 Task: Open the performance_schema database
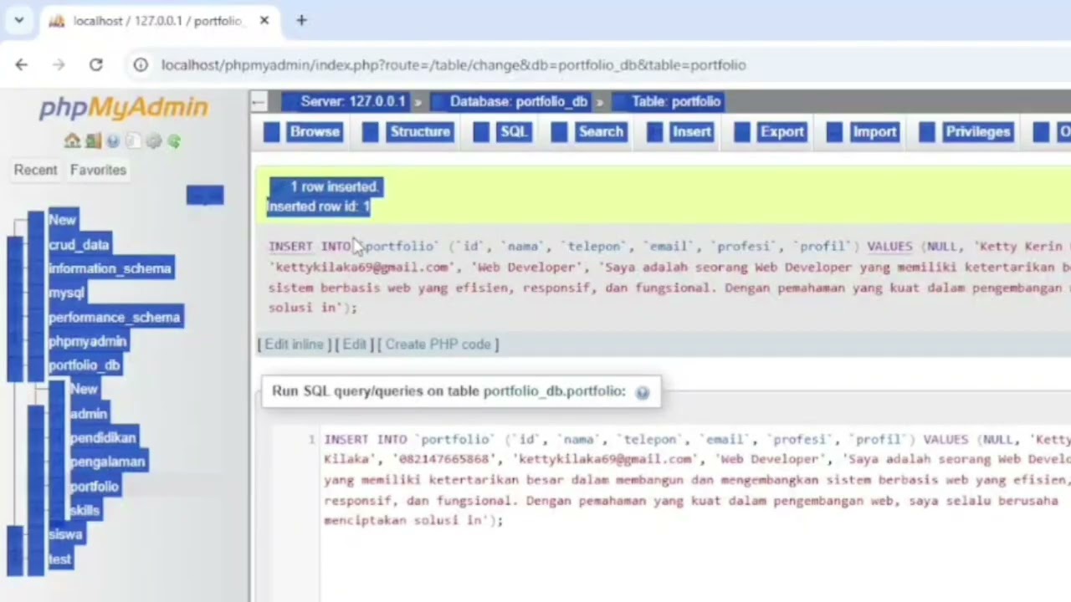pos(114,317)
